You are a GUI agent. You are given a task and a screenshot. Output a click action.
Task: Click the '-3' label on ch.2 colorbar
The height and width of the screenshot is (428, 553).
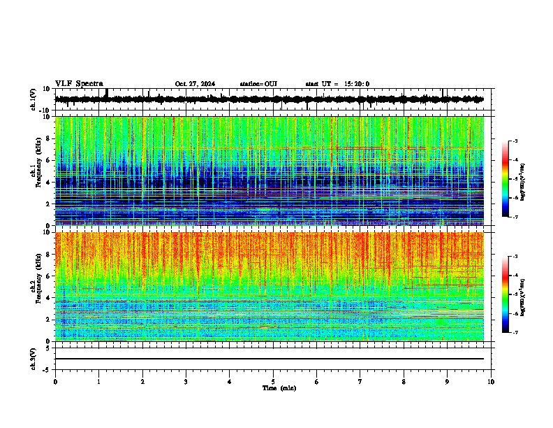click(515, 257)
